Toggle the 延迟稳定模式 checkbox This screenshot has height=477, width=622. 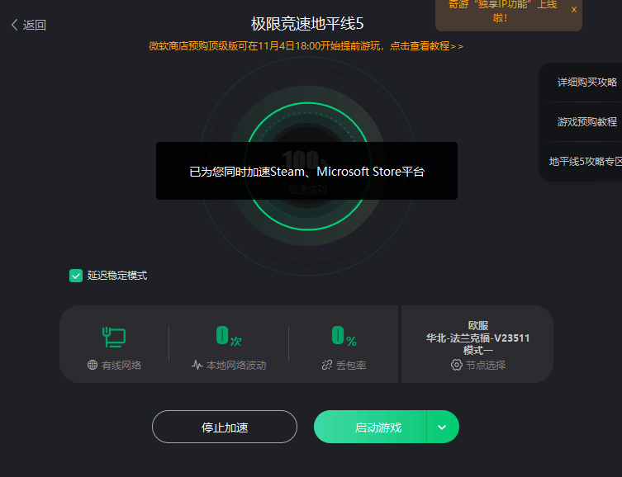pyautogui.click(x=76, y=276)
